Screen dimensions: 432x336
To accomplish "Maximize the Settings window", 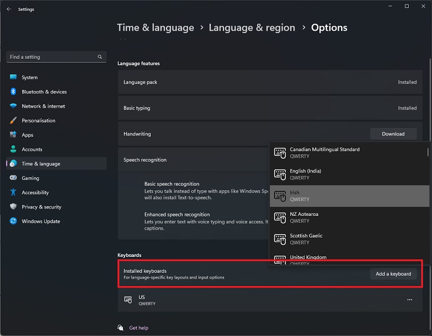I will (406, 6).
